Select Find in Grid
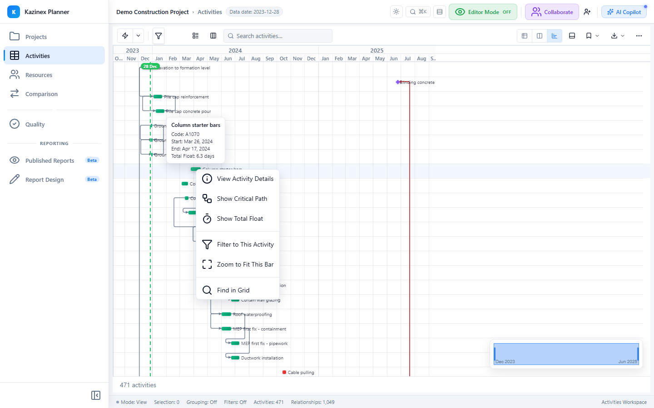654x408 pixels. click(x=238, y=290)
